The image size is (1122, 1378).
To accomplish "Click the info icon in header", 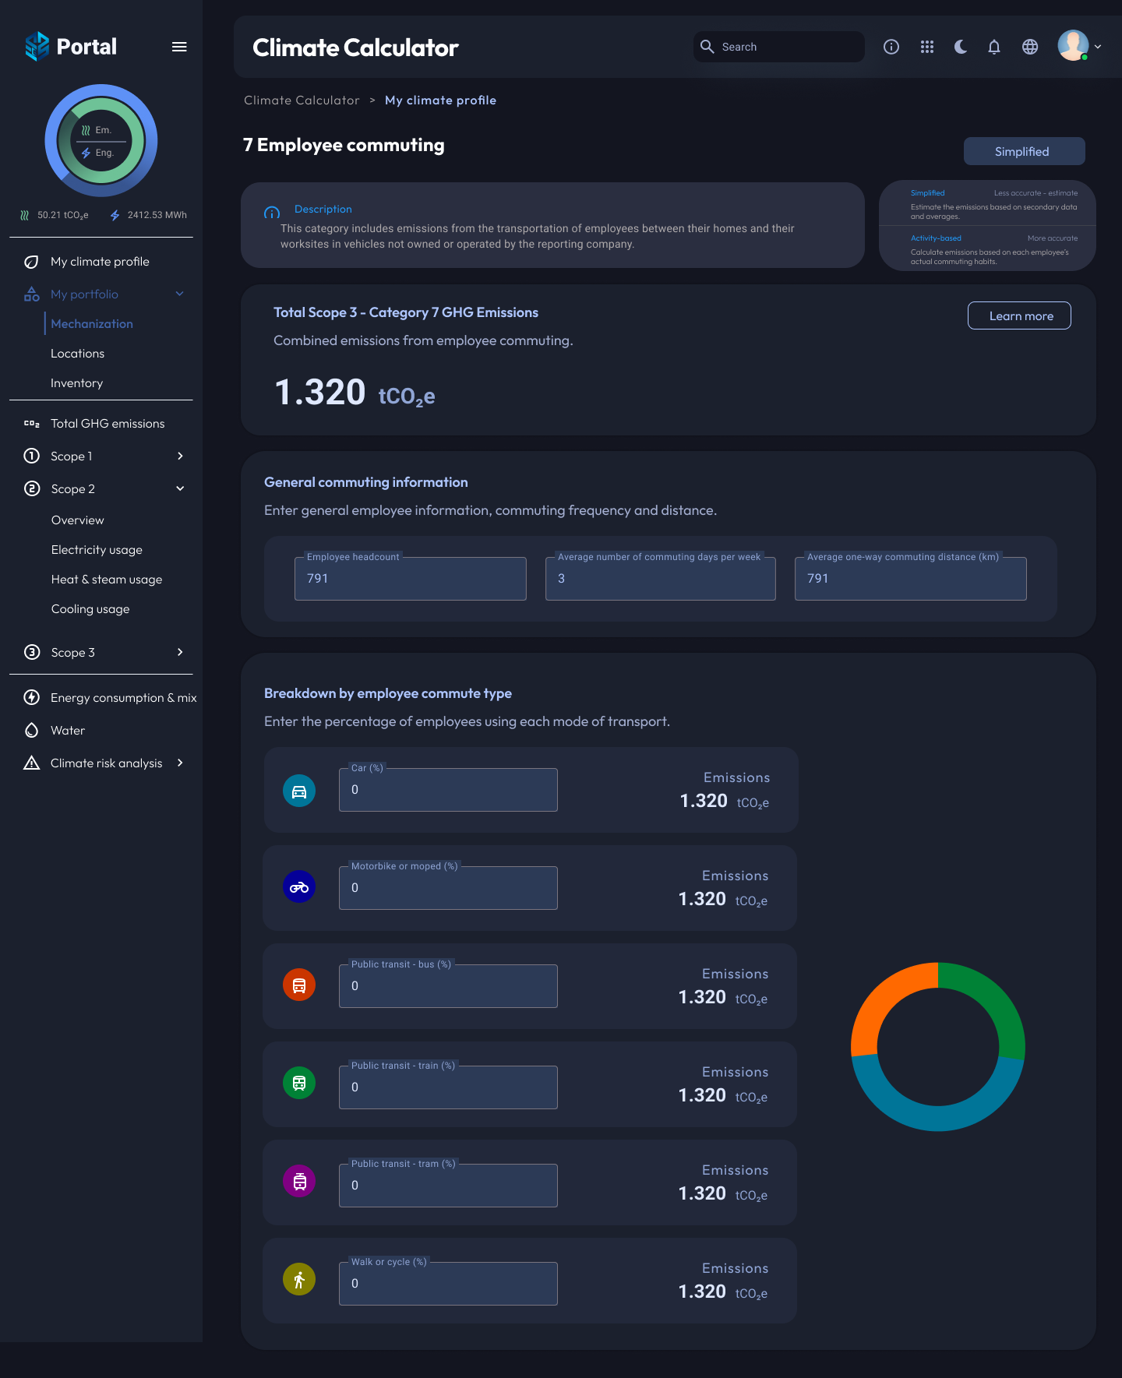I will tap(891, 47).
